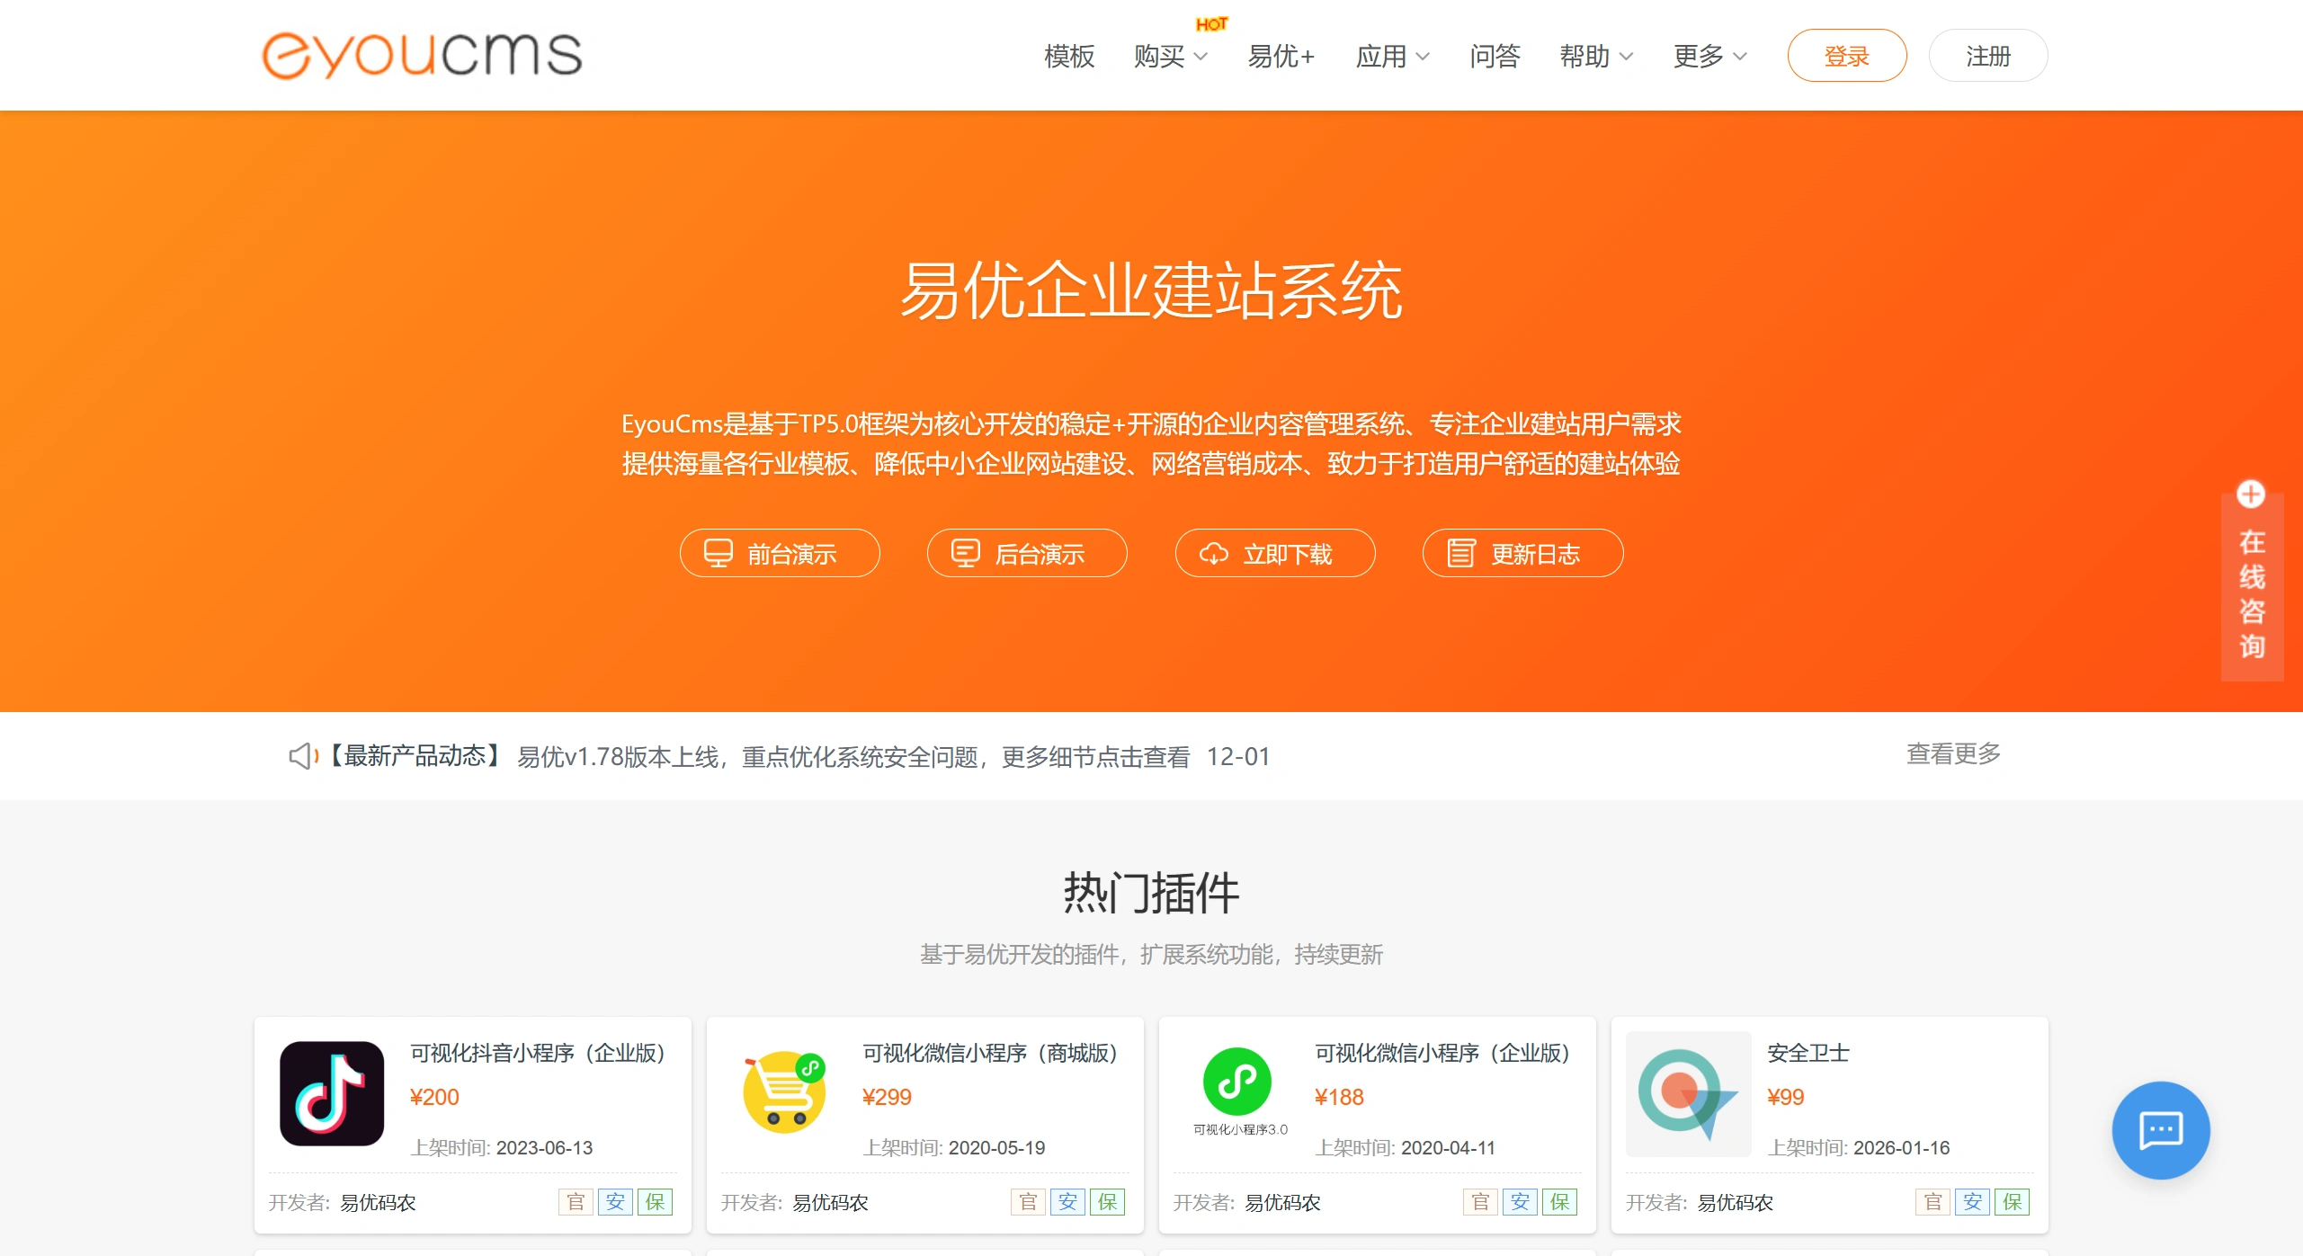
Task: Expand the 更多 dropdown
Action: tap(1707, 56)
